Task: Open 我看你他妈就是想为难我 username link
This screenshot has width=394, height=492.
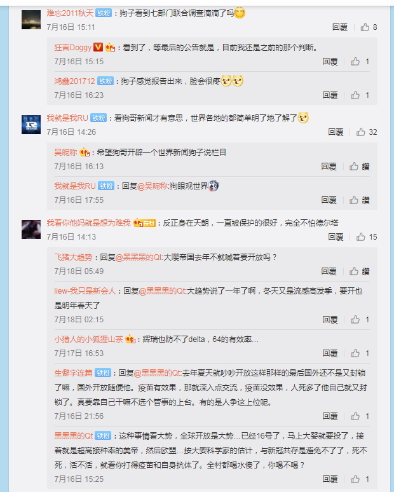Action: [88, 222]
